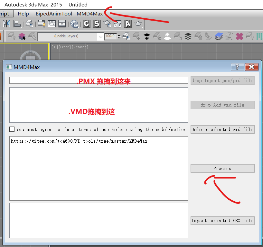Open the Rendered Frame Window teapot icon

pyautogui.click(x=117, y=24)
